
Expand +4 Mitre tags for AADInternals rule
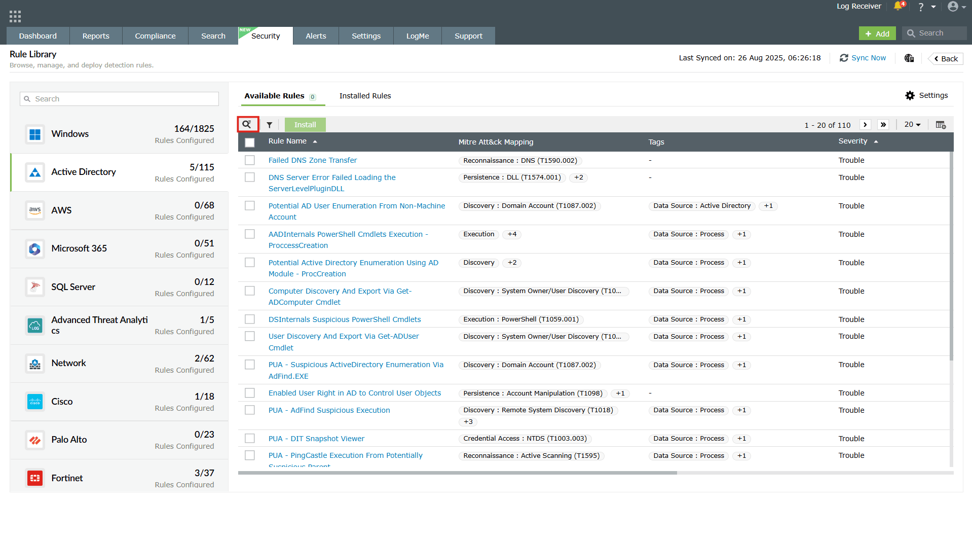pos(512,234)
